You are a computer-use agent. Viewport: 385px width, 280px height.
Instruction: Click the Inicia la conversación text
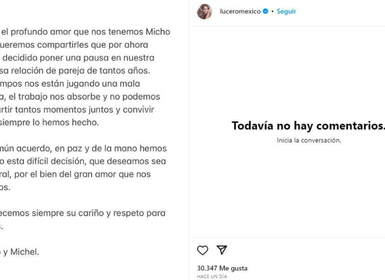[308, 140]
